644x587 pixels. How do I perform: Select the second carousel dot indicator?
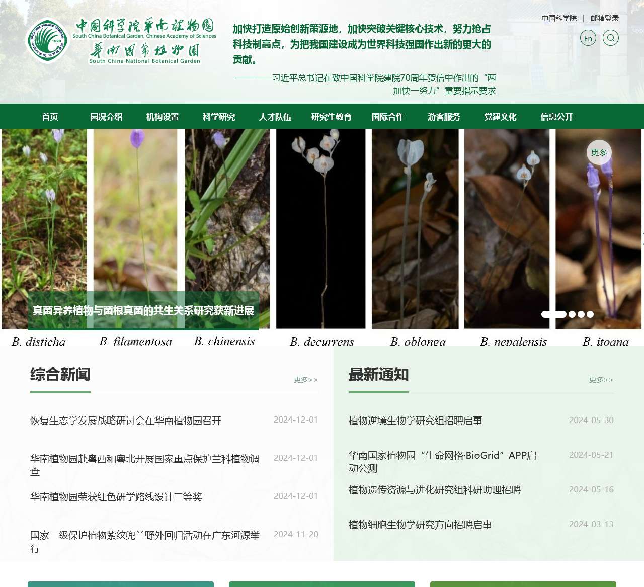tap(572, 314)
